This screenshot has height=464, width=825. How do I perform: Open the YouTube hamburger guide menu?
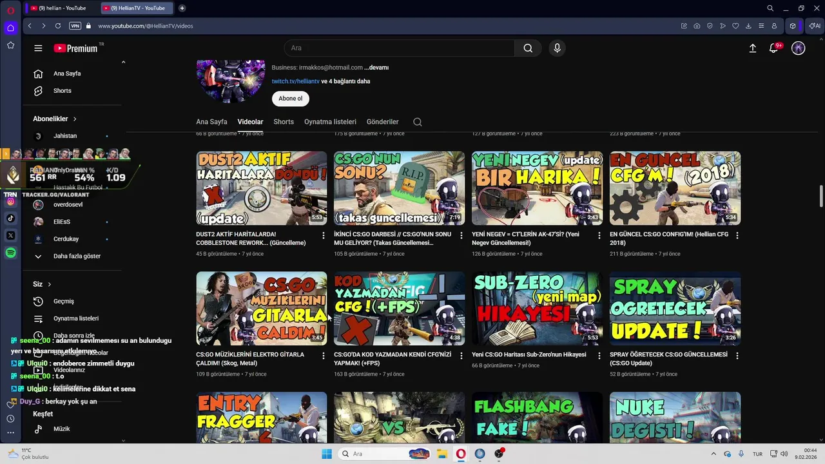[x=38, y=48]
